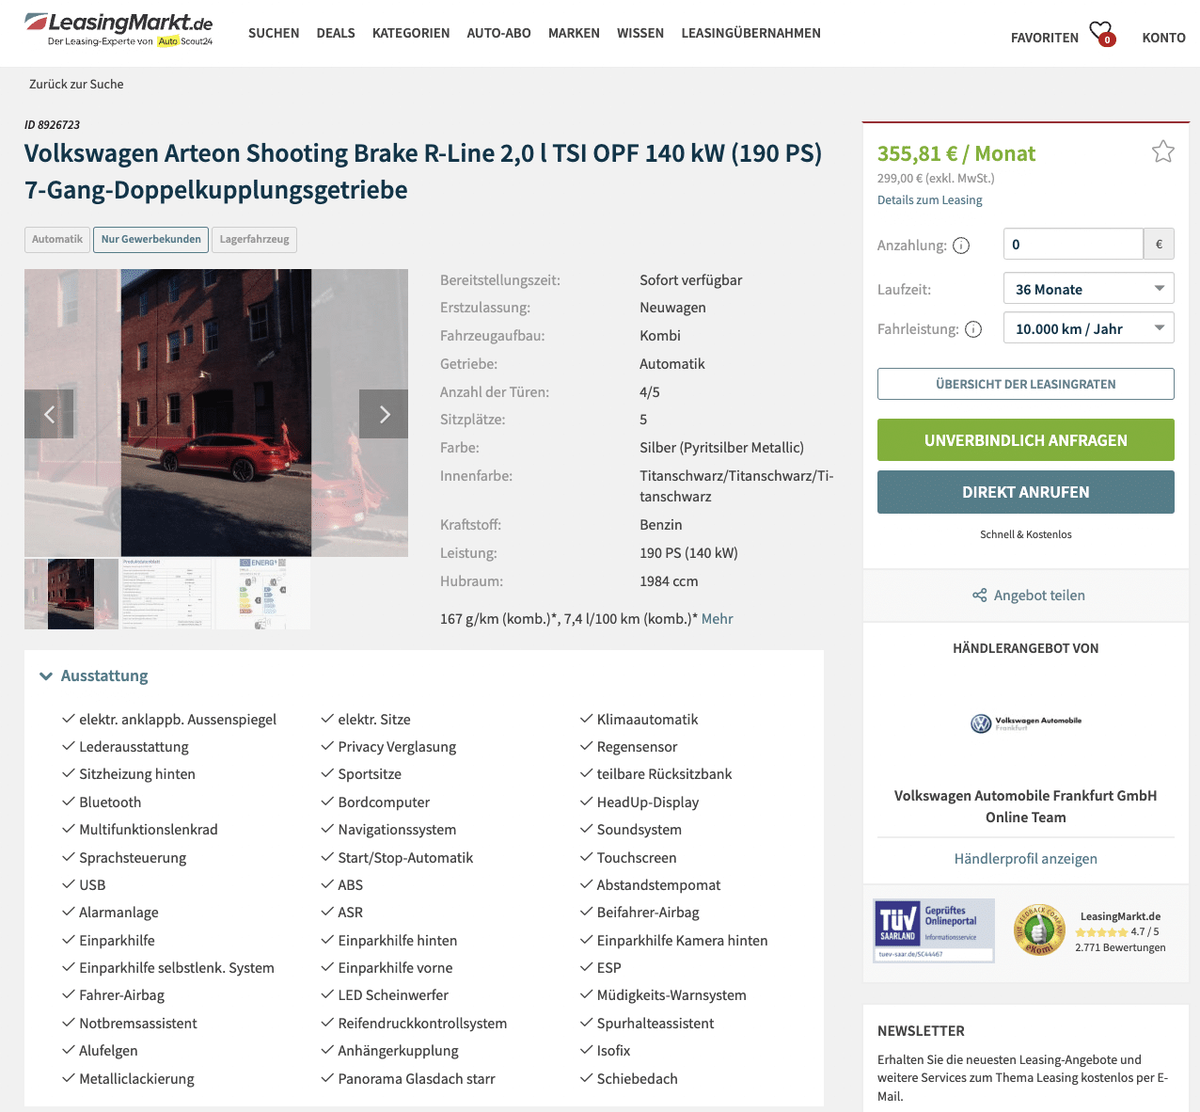Click 'Sofort verfügbar' value
Screen dimensions: 1200x1112
691,280
